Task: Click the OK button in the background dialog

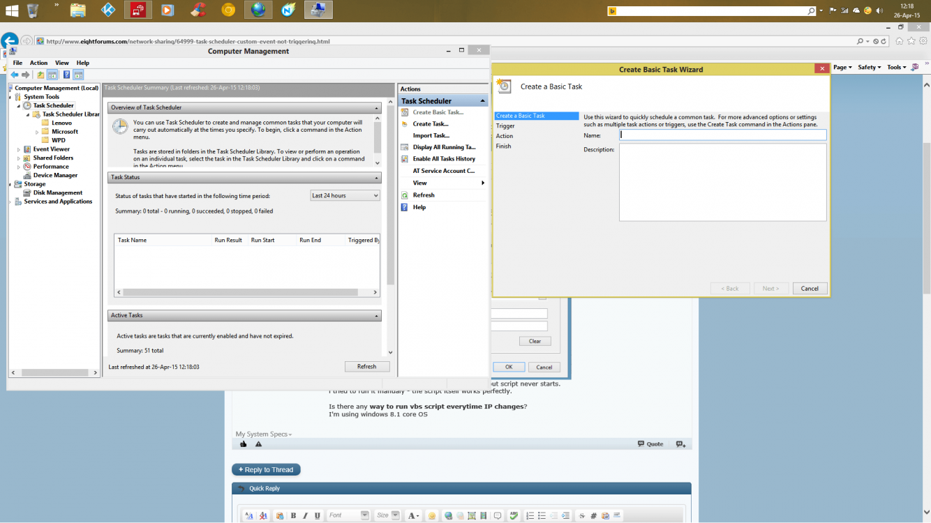Action: pos(509,367)
